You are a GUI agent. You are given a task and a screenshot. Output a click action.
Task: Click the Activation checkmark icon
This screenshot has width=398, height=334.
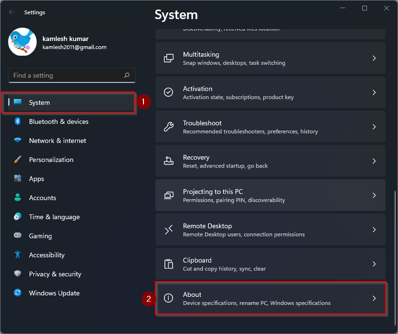click(169, 92)
